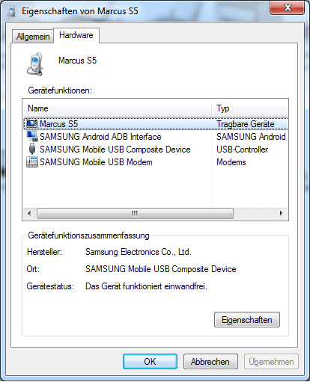The image size is (310, 382).
Task: Click the SAMSUNG Mobile USB Modem icon
Action: point(32,162)
